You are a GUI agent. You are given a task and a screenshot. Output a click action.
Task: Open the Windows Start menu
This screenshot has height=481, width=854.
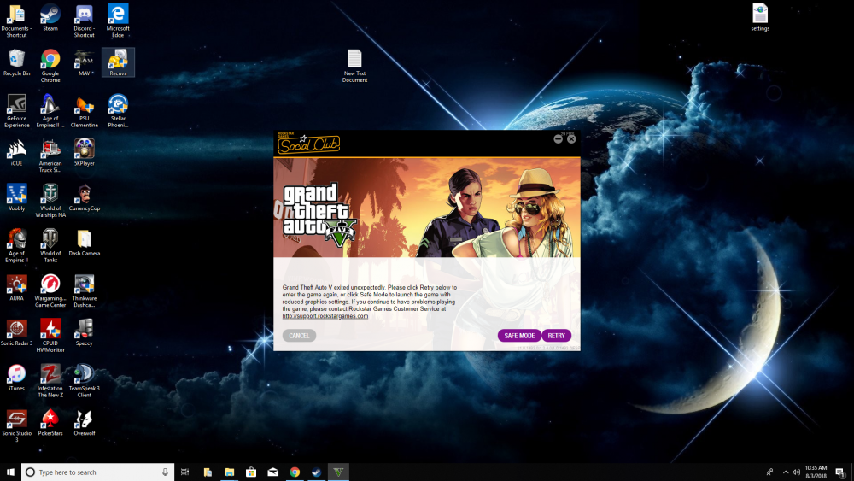[x=10, y=472]
